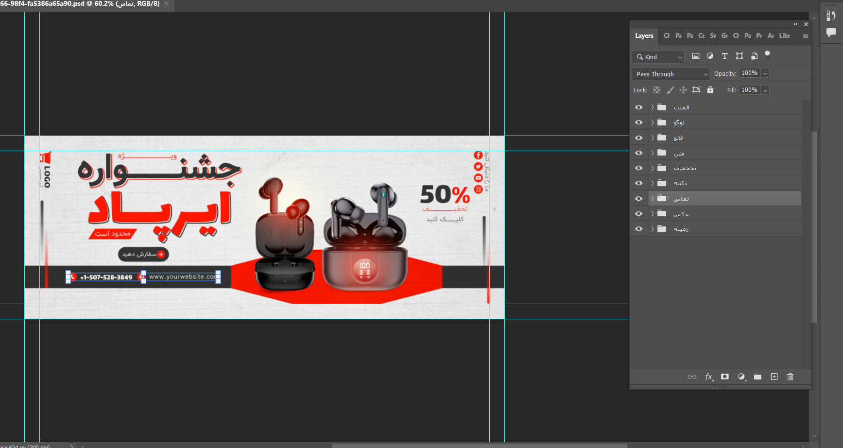Create a new fill or adjustment layer
The height and width of the screenshot is (448, 843).
click(x=741, y=377)
